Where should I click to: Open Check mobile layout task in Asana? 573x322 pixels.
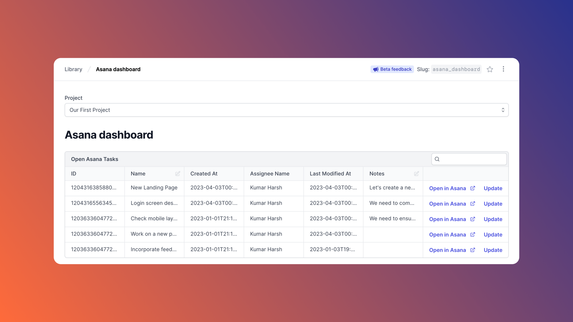[x=452, y=219]
